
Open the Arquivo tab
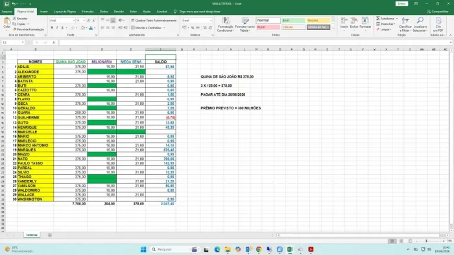pyautogui.click(x=6, y=12)
